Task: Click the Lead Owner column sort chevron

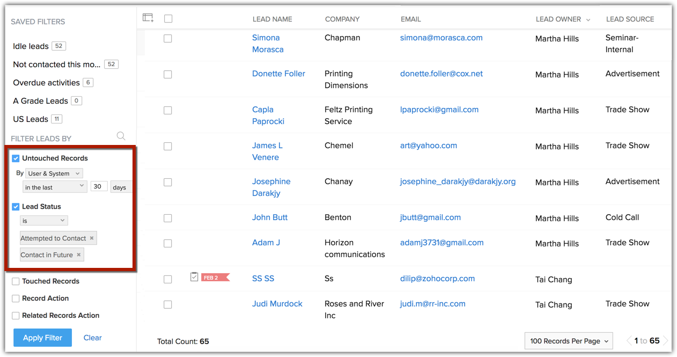Action: click(587, 19)
